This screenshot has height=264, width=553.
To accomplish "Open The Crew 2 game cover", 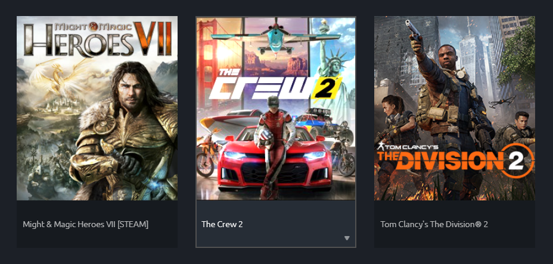I will pyautogui.click(x=276, y=108).
